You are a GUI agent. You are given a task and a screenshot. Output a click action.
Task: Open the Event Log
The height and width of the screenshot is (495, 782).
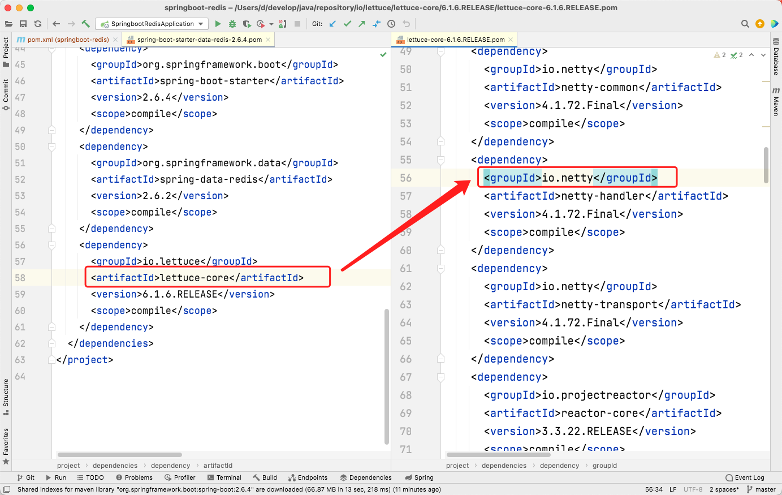click(745, 477)
